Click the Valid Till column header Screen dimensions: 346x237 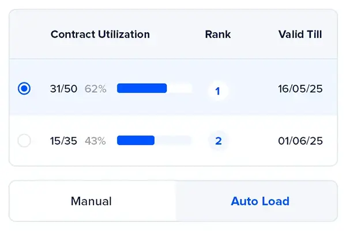coord(300,34)
